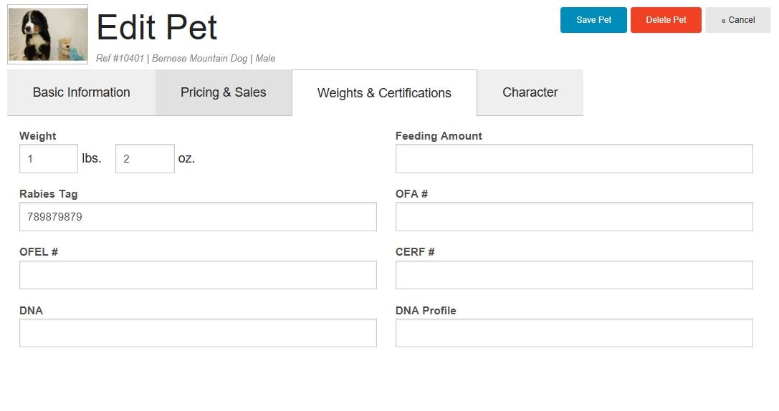Select the Rabies Tag input field
The width and height of the screenshot is (779, 411).
(199, 216)
